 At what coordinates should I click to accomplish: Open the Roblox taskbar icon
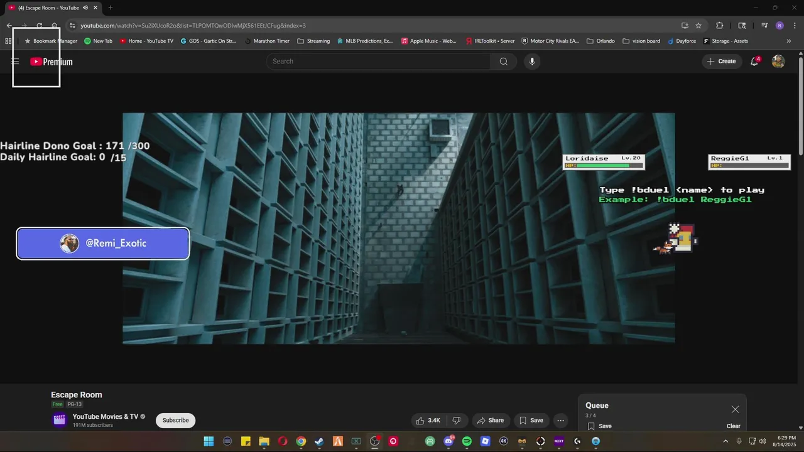(x=485, y=441)
